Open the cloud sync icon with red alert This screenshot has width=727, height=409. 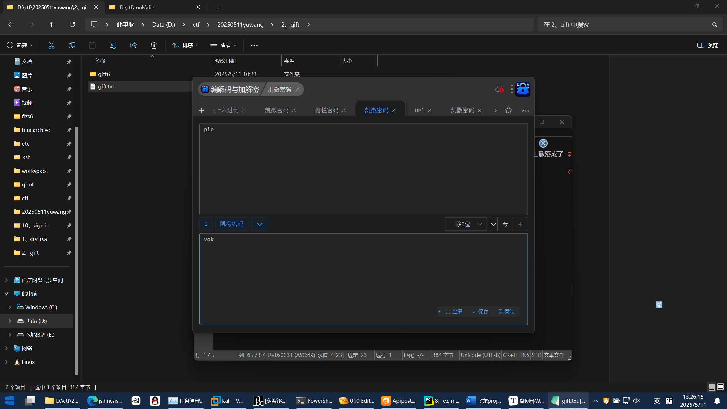(x=499, y=89)
